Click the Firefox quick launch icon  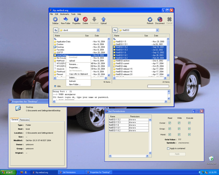[x=22, y=172]
